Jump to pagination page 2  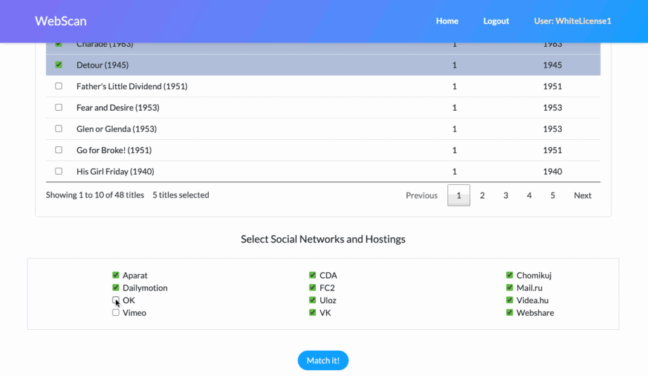(x=482, y=196)
